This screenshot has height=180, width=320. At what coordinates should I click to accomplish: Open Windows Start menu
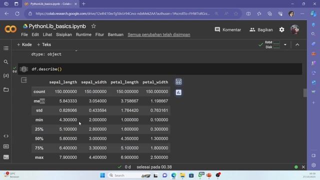(x=102, y=175)
